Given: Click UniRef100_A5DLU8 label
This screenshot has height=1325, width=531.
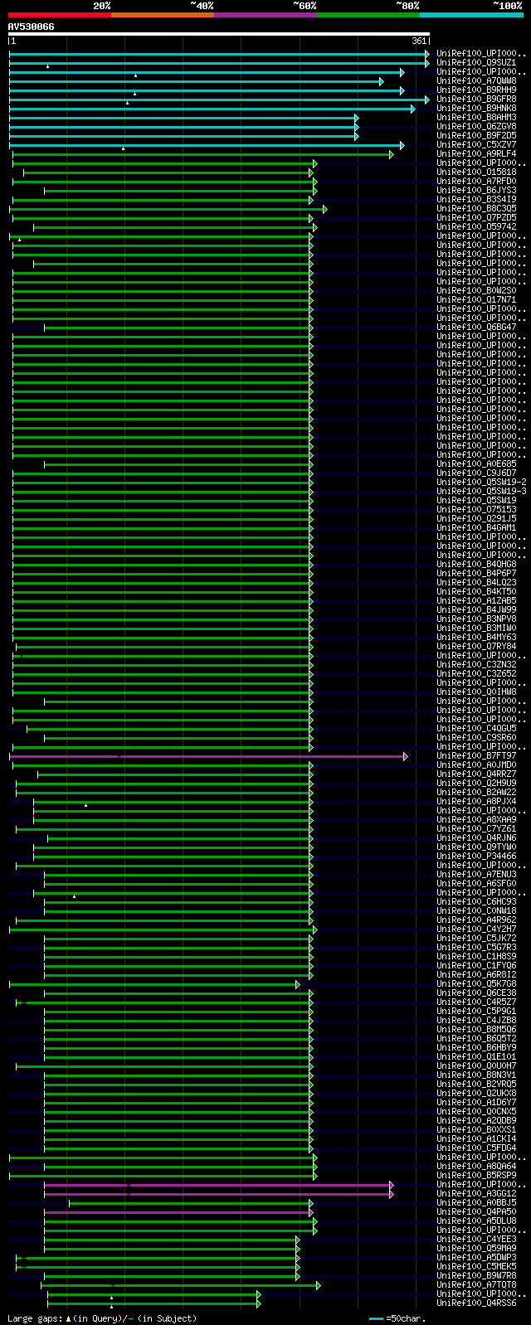Looking at the screenshot, I should [x=476, y=1221].
